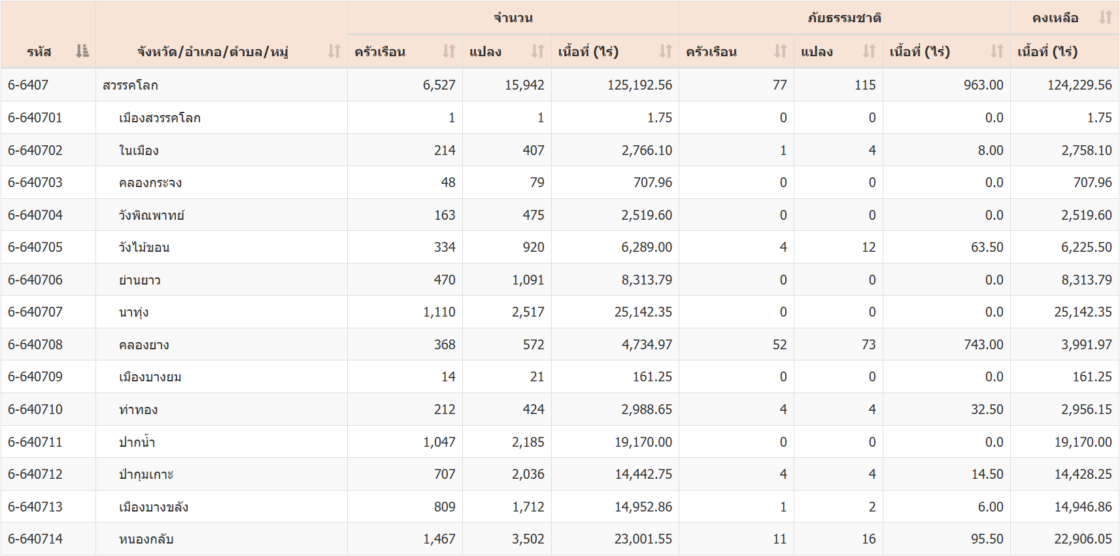The image size is (1120, 556).
Task: Click sort arrows for เนื้อที่ (ไร่) under จำนวน
Action: [666, 51]
